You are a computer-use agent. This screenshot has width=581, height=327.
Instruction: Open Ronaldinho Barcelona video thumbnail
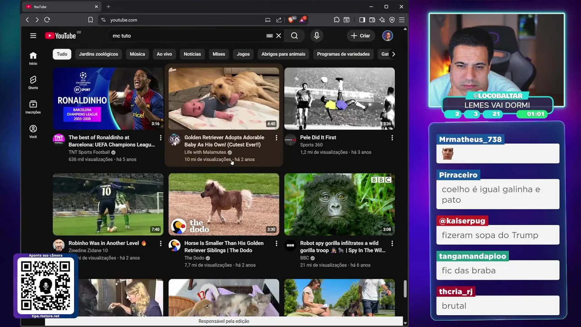point(108,99)
